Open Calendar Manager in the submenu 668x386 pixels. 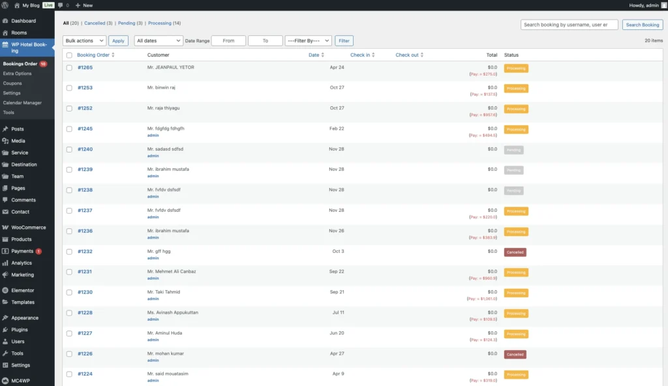point(22,103)
